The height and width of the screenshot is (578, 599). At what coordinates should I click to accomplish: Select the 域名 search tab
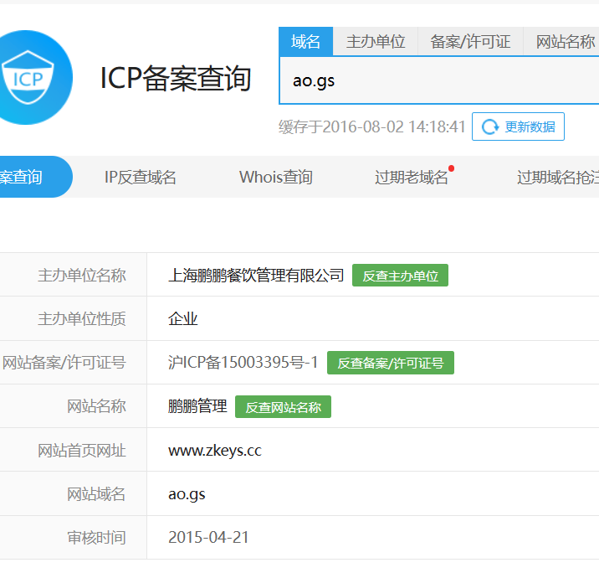click(x=305, y=41)
